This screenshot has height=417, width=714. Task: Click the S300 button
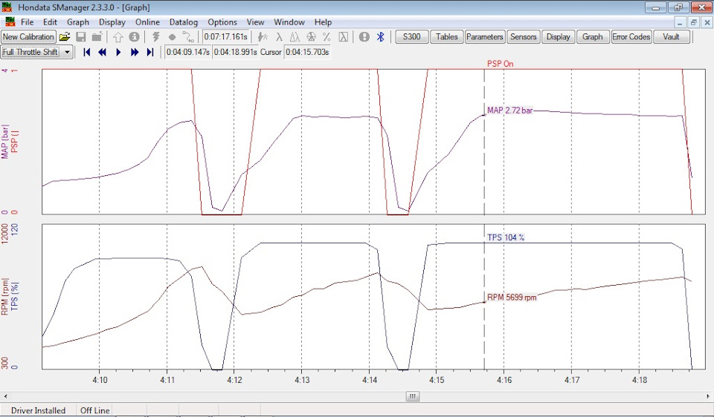[x=411, y=37]
